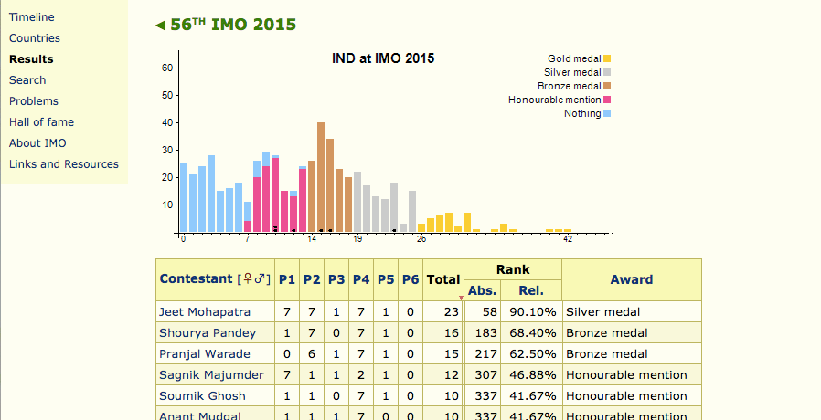Viewport: 821px width, 420px height.
Task: Go to Countries in the sidebar
Action: click(x=35, y=38)
